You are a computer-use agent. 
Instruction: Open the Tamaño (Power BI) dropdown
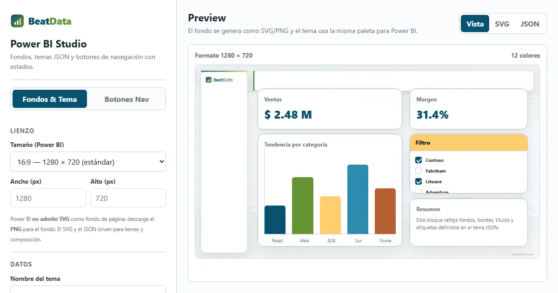pos(88,162)
